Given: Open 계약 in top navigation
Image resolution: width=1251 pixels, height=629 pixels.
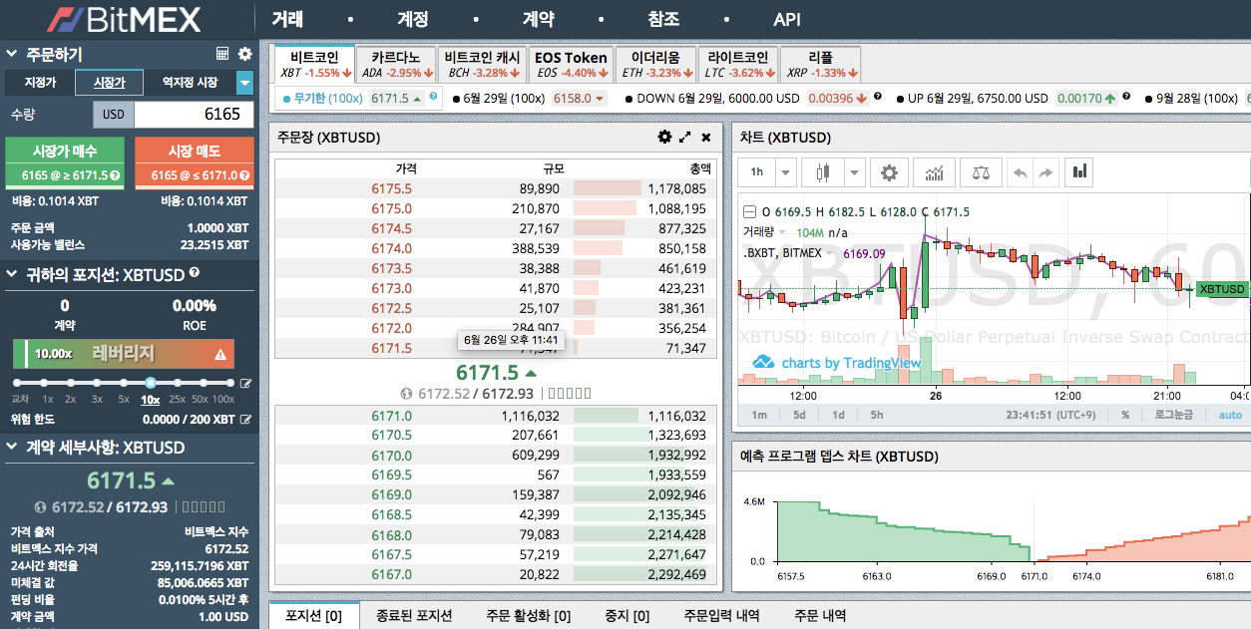Looking at the screenshot, I should [539, 19].
